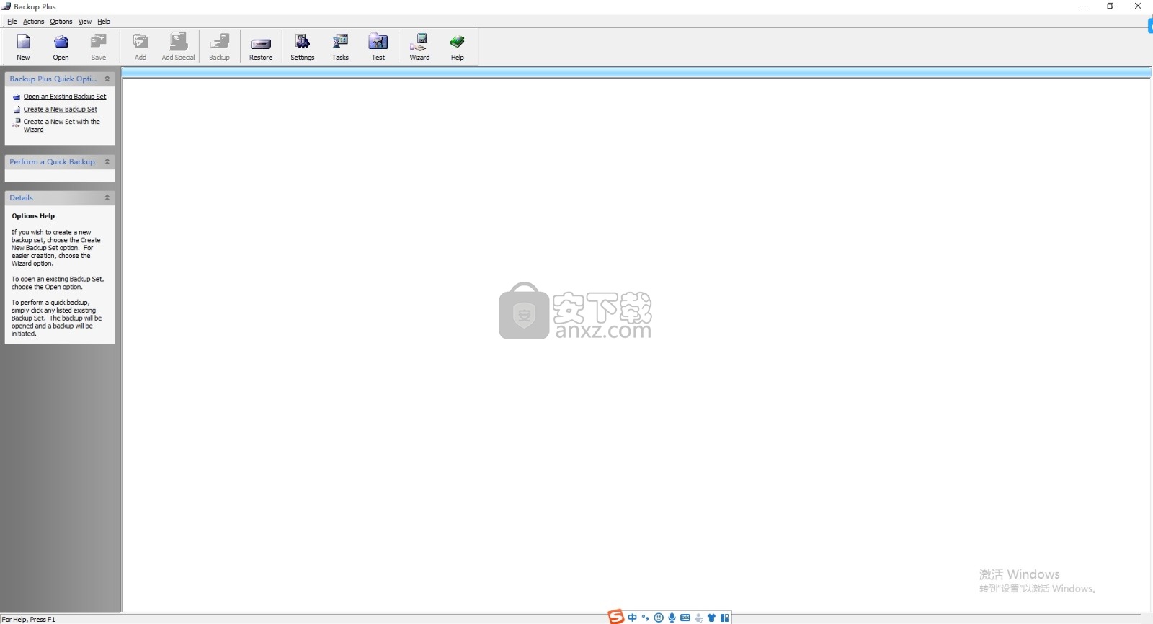1153x624 pixels.
Task: Toggle Chinese input mode on the IME bar
Action: tap(632, 618)
